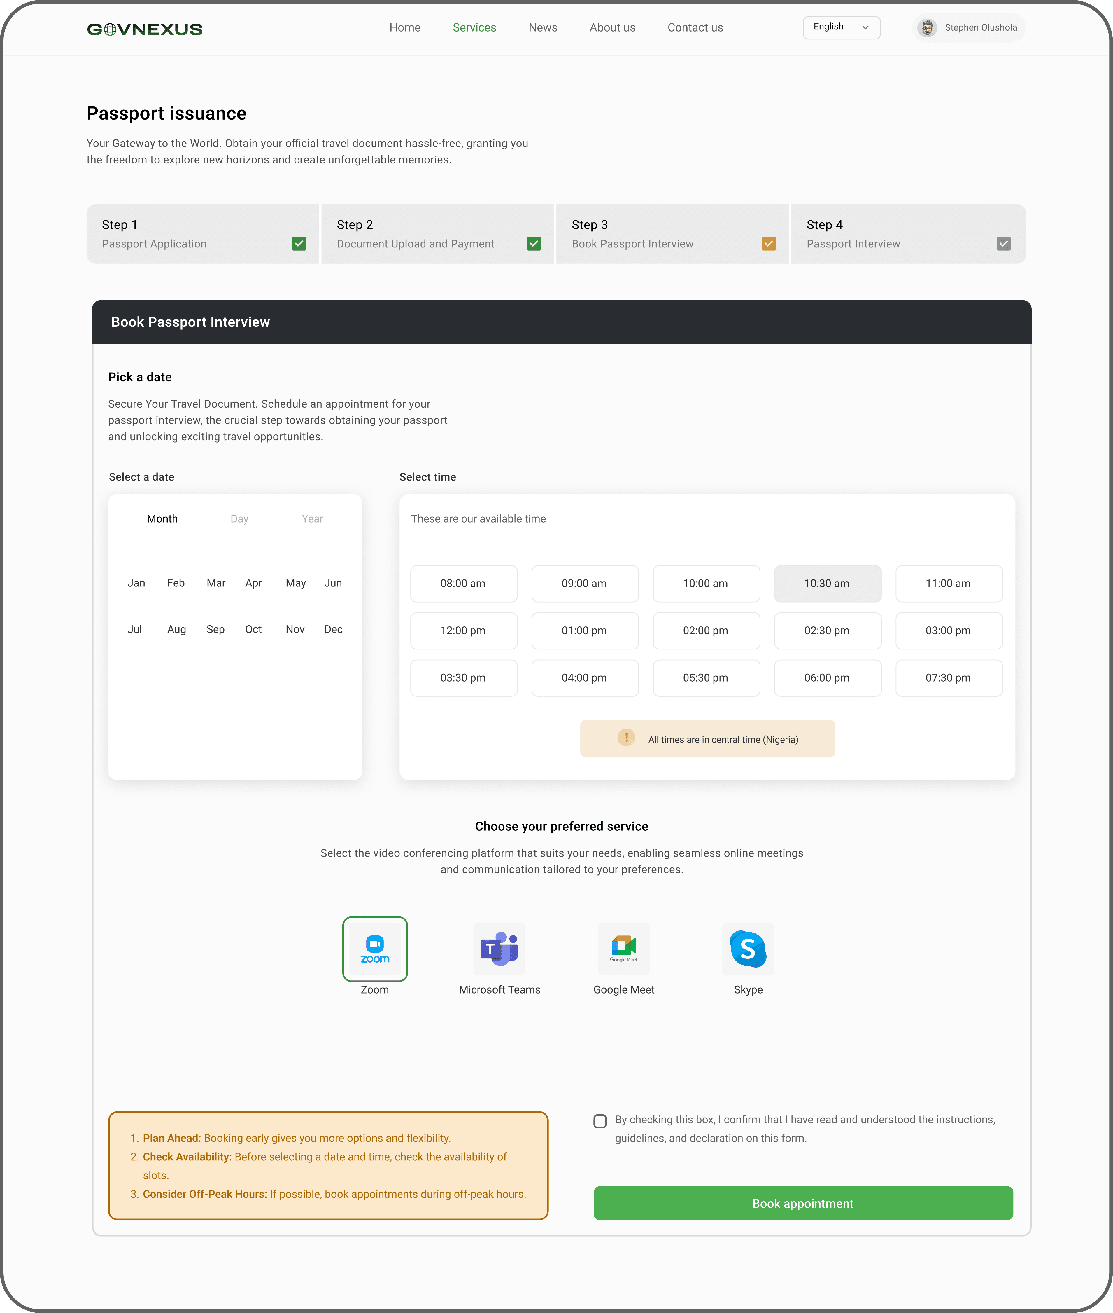Click Stephen Olushola's profile avatar
1113x1313 pixels.
click(x=927, y=28)
